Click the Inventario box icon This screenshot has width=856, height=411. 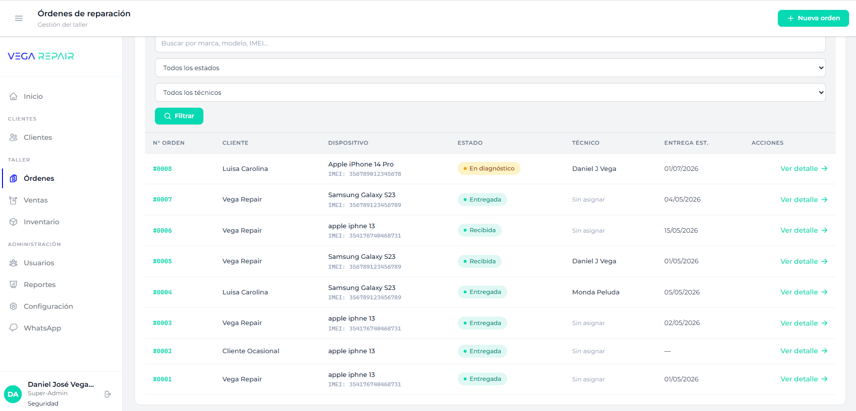coord(13,222)
